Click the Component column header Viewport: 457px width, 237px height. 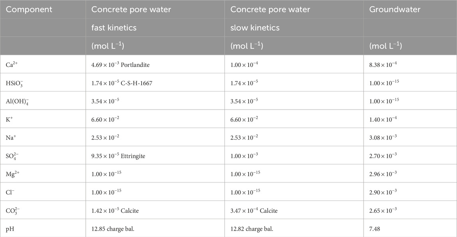pyautogui.click(x=29, y=9)
